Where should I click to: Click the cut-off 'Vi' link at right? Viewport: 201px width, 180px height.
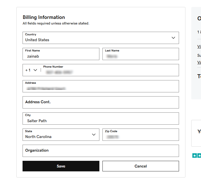[199, 46]
